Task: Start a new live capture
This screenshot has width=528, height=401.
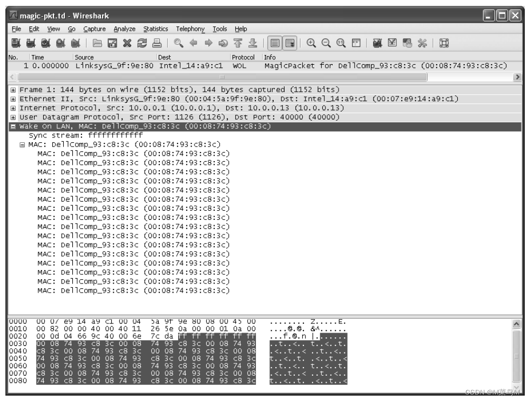Action: [x=45, y=43]
